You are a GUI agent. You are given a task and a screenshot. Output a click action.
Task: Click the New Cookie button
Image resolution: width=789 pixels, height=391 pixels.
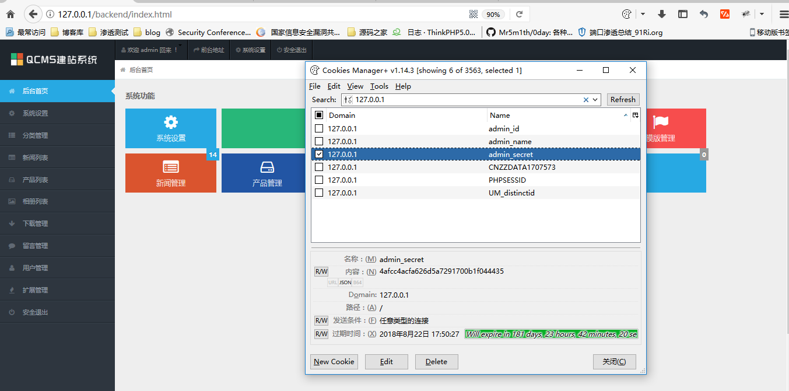(334, 362)
